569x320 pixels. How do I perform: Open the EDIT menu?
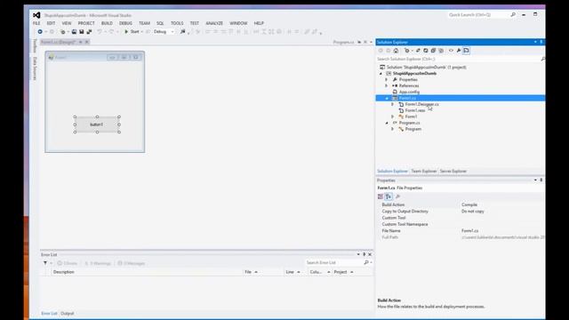pyautogui.click(x=51, y=23)
